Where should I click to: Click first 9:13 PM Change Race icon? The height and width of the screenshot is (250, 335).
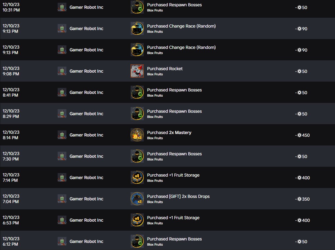pos(137,28)
